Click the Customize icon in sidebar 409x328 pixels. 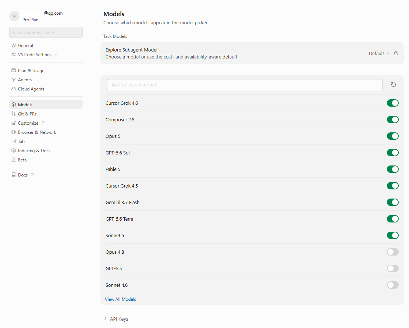pos(14,123)
